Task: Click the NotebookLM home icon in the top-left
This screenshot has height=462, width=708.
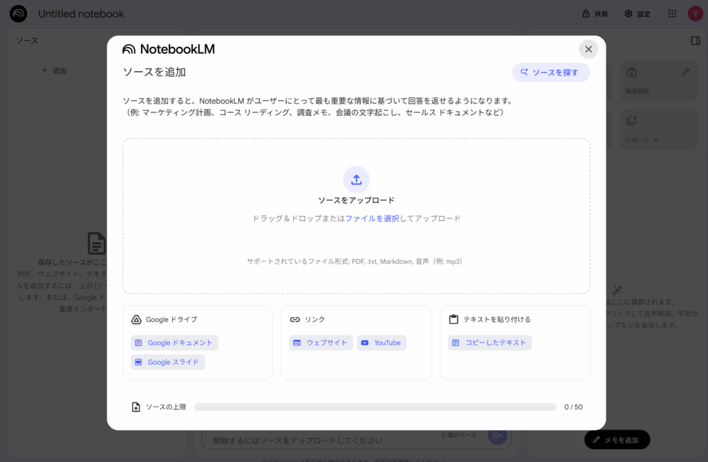Action: 19,14
